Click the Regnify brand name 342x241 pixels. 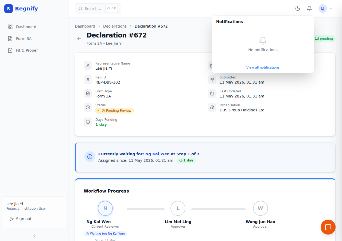[x=26, y=9]
